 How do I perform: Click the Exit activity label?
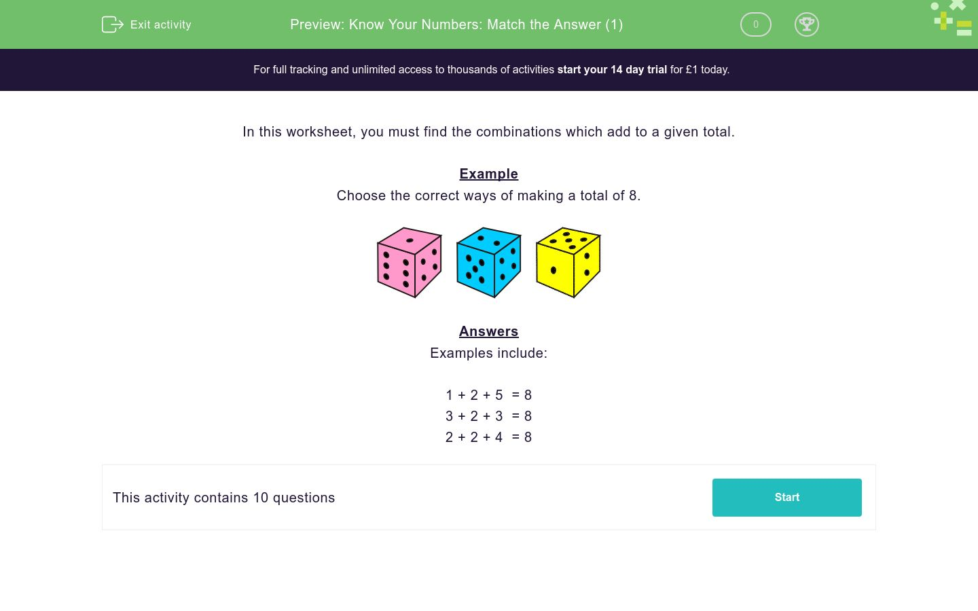160,24
